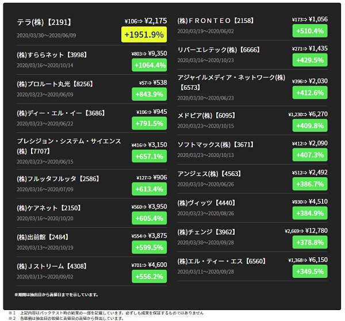Click price ¥173⇒¥1,056 text
The width and height of the screenshot is (345, 321).
pos(310,20)
